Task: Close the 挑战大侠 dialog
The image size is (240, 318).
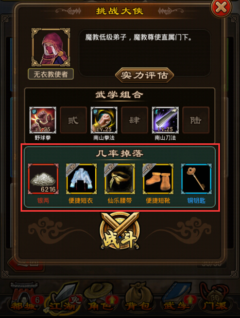Action: [221, 8]
